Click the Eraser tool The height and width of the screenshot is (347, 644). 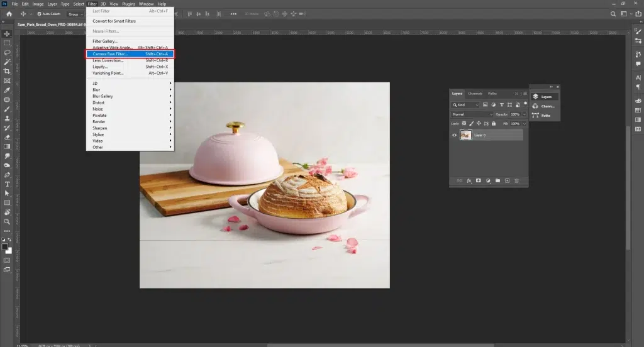point(7,137)
